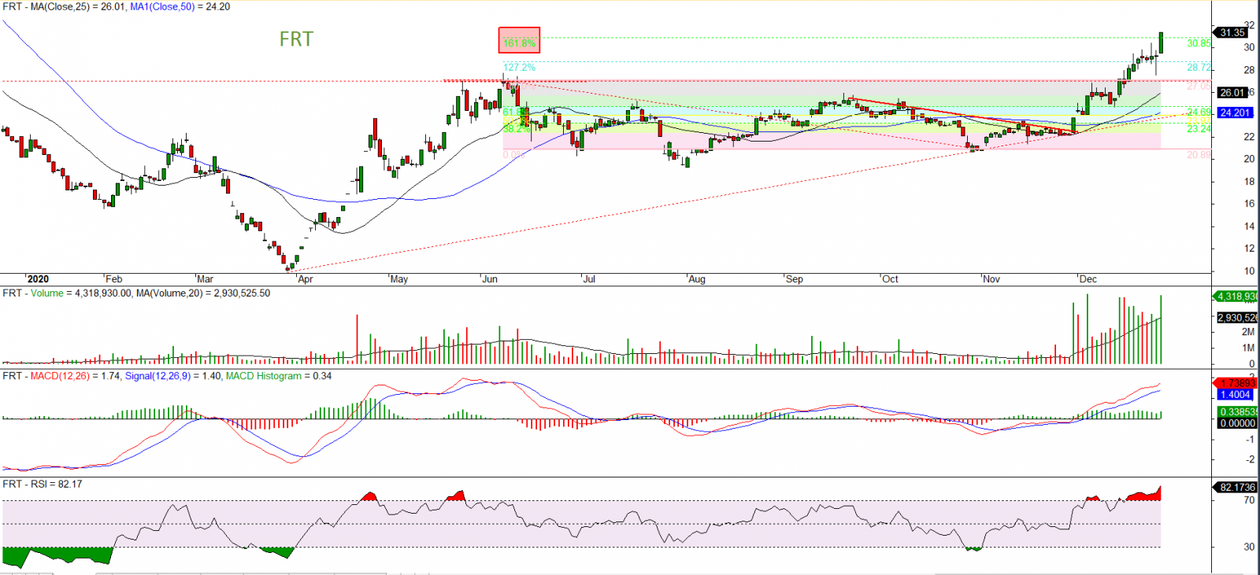Click the Mar month marker on the time axis

pos(205,279)
